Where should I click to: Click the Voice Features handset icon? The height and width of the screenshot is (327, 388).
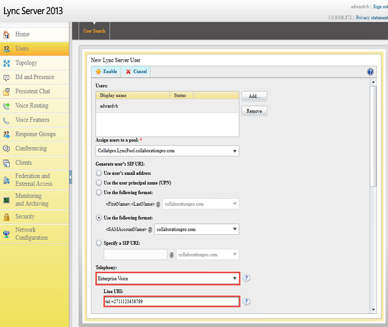6,121
